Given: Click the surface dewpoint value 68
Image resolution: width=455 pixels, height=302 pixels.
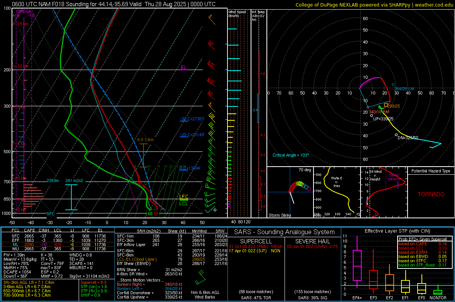Looking at the screenshot, I should pyautogui.click(x=150, y=214).
